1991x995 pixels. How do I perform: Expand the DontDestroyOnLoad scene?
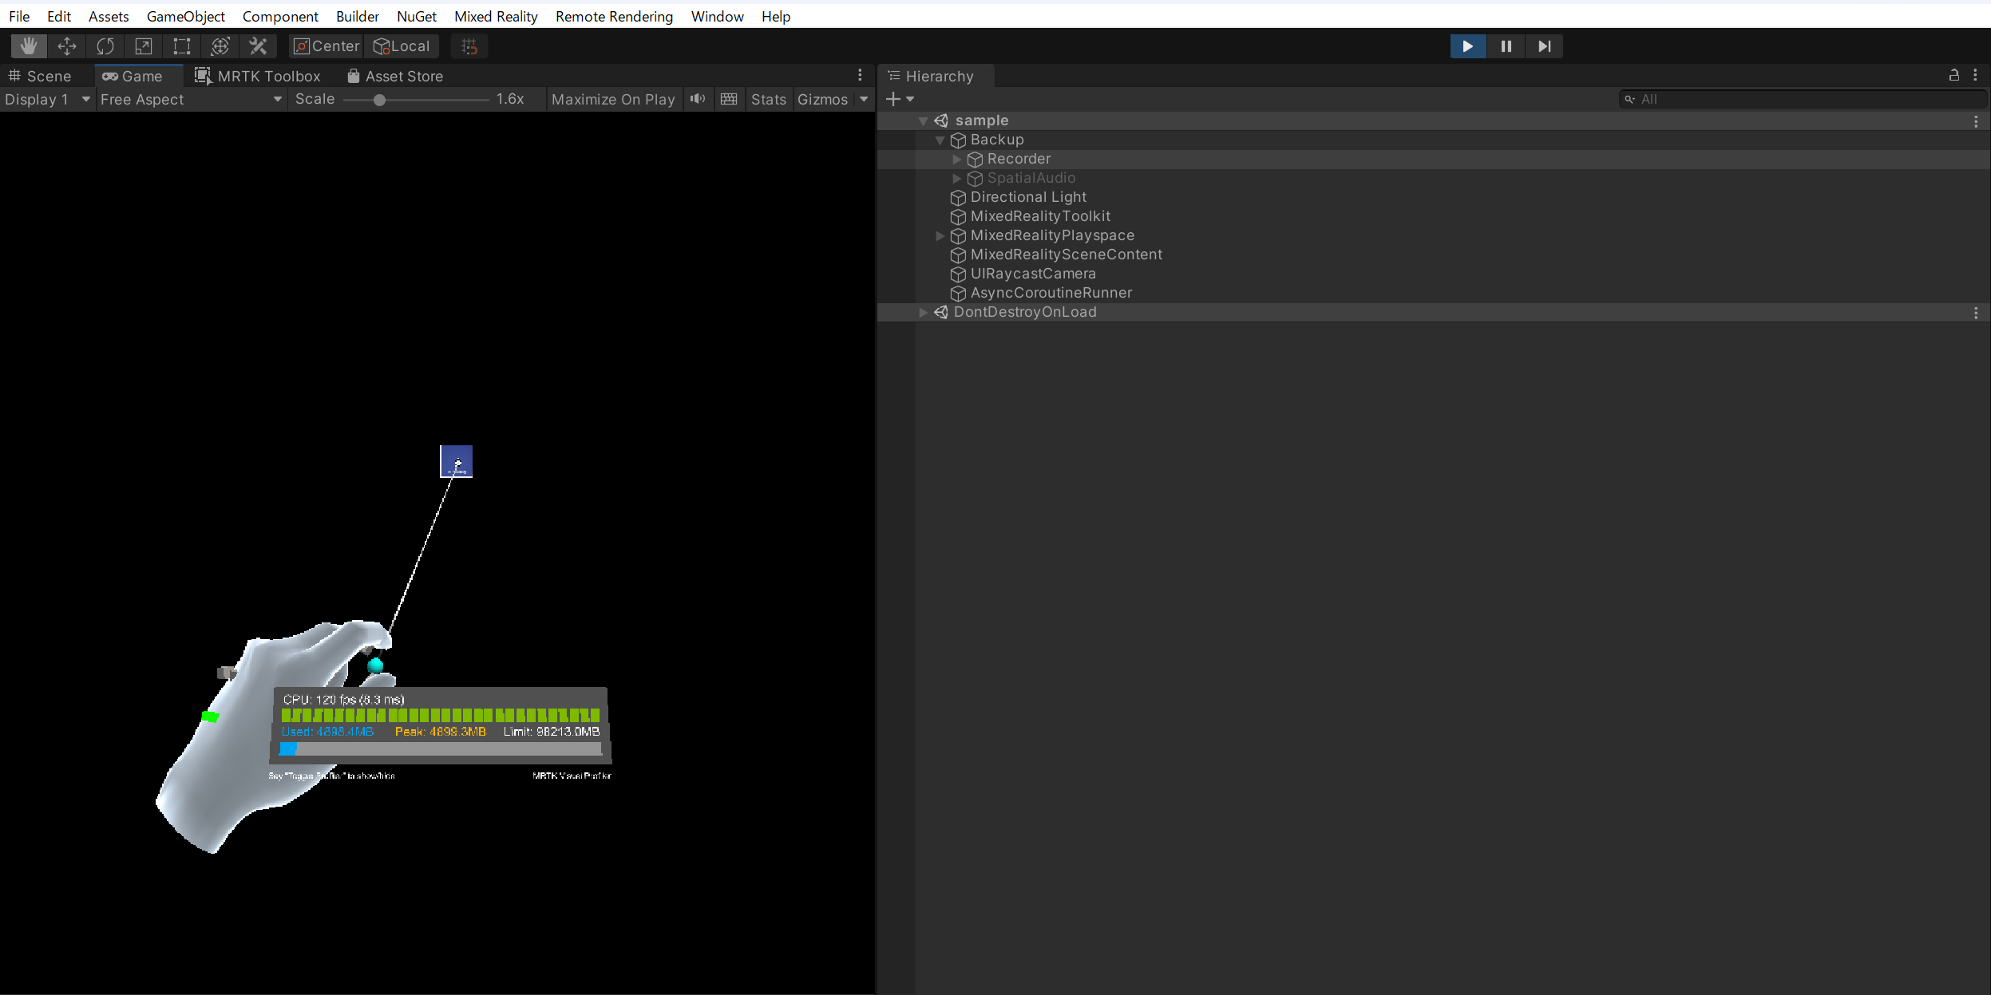coord(923,312)
